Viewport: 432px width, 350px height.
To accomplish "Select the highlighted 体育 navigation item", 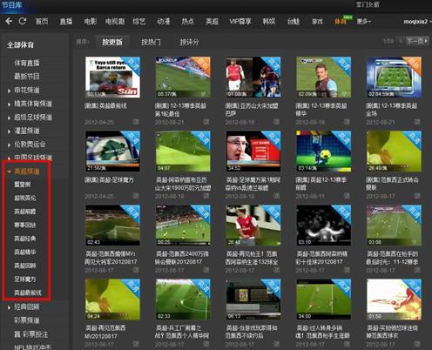I will tap(341, 22).
